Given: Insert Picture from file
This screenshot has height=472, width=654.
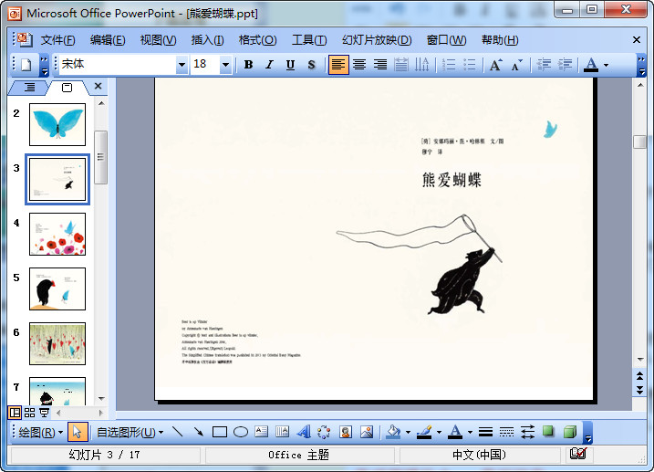Looking at the screenshot, I should pos(367,432).
